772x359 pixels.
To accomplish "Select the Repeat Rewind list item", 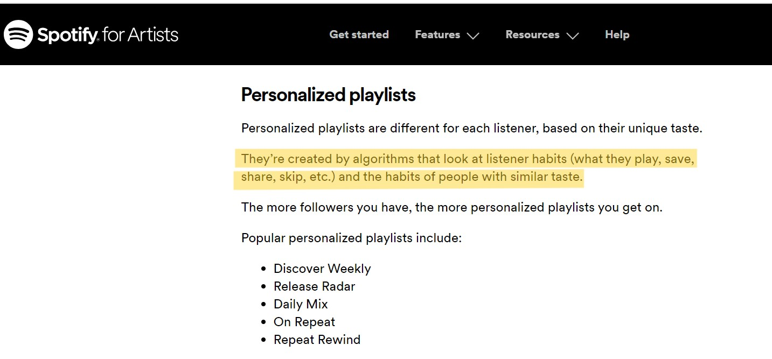I will tap(317, 340).
